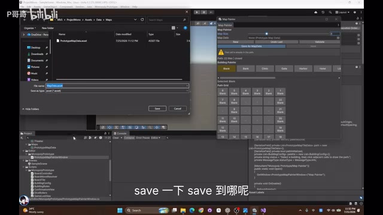Select Harbor in Building Palette
The width and height of the screenshot is (383, 215).
point(303,69)
